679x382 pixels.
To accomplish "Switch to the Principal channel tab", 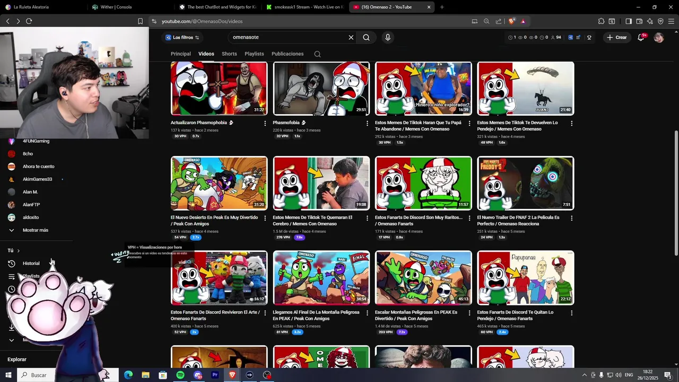I will click(180, 54).
